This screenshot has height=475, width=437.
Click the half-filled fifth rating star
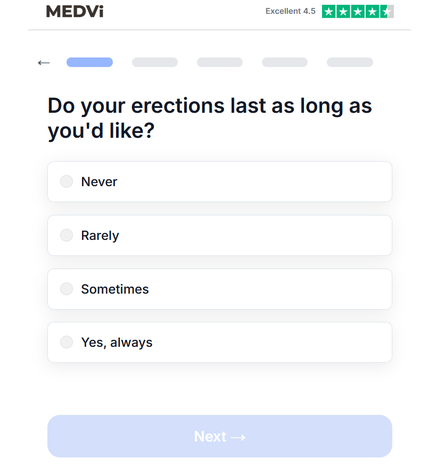387,12
